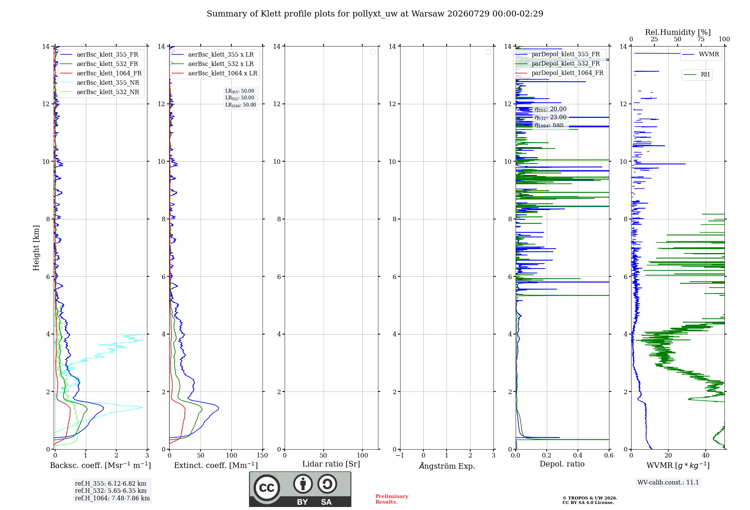The width and height of the screenshot is (750, 510).
Task: Click the Preliminary Results red text
Action: [x=392, y=499]
